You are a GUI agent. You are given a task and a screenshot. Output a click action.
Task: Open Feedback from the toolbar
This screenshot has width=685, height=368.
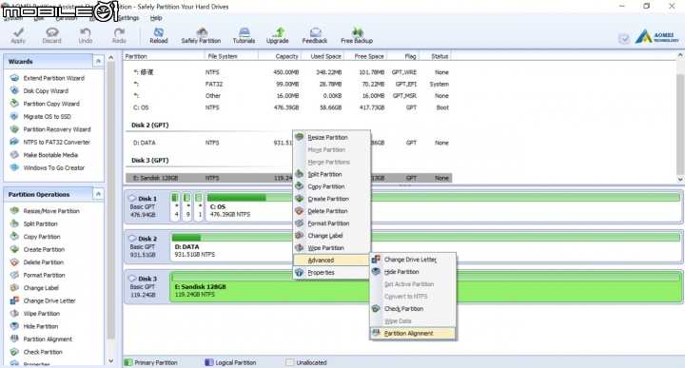(315, 35)
